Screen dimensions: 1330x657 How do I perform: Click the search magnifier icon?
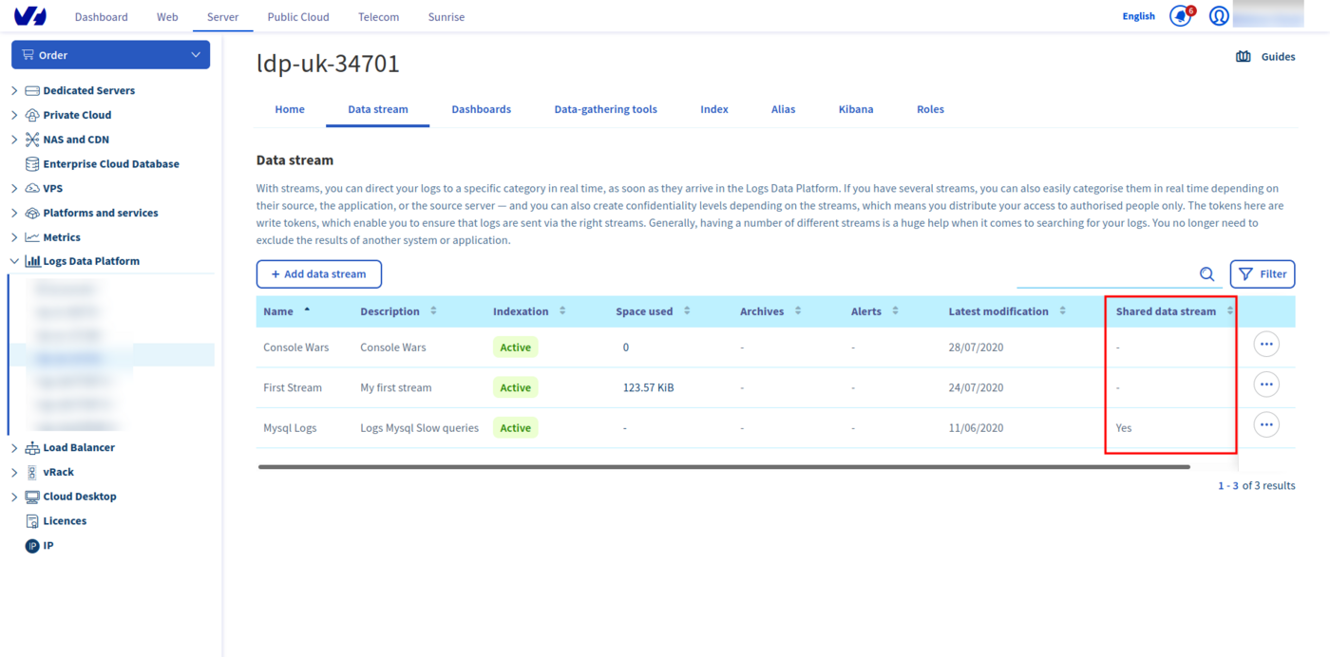(1206, 274)
